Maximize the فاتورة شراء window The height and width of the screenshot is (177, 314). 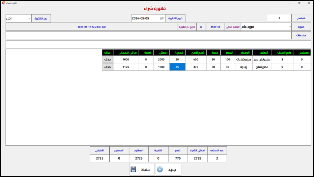pos(299,3)
